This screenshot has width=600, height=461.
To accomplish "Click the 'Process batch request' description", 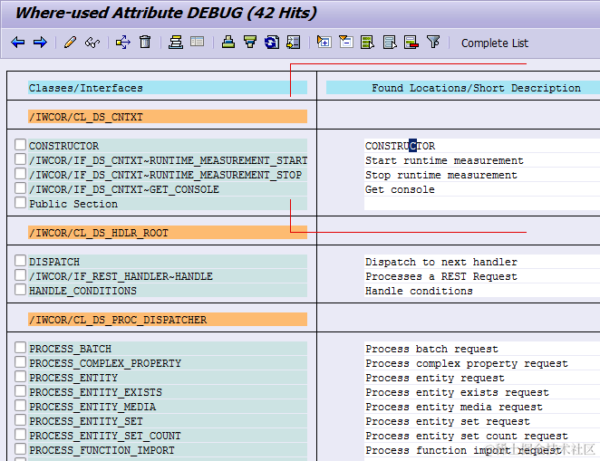I will (431, 349).
